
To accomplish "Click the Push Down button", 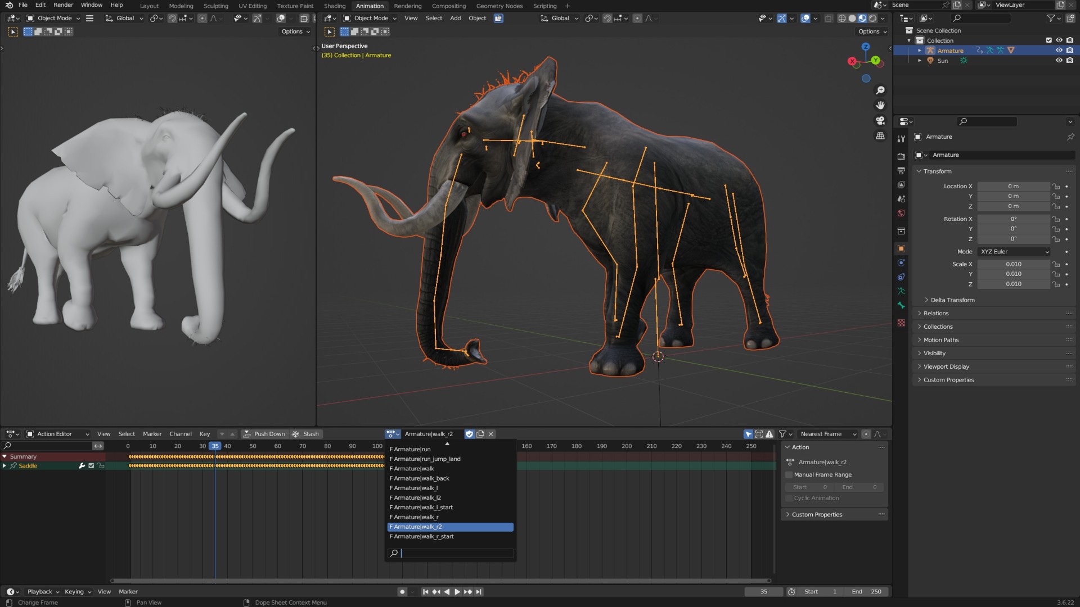I will click(264, 434).
